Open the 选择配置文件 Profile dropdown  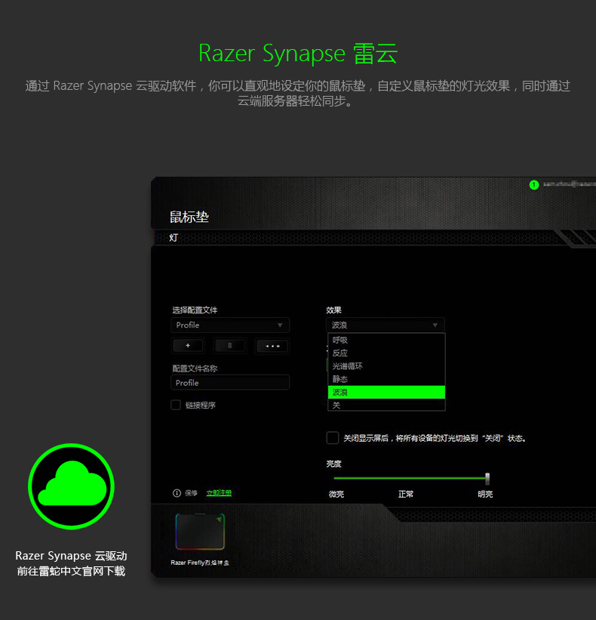[x=230, y=325]
